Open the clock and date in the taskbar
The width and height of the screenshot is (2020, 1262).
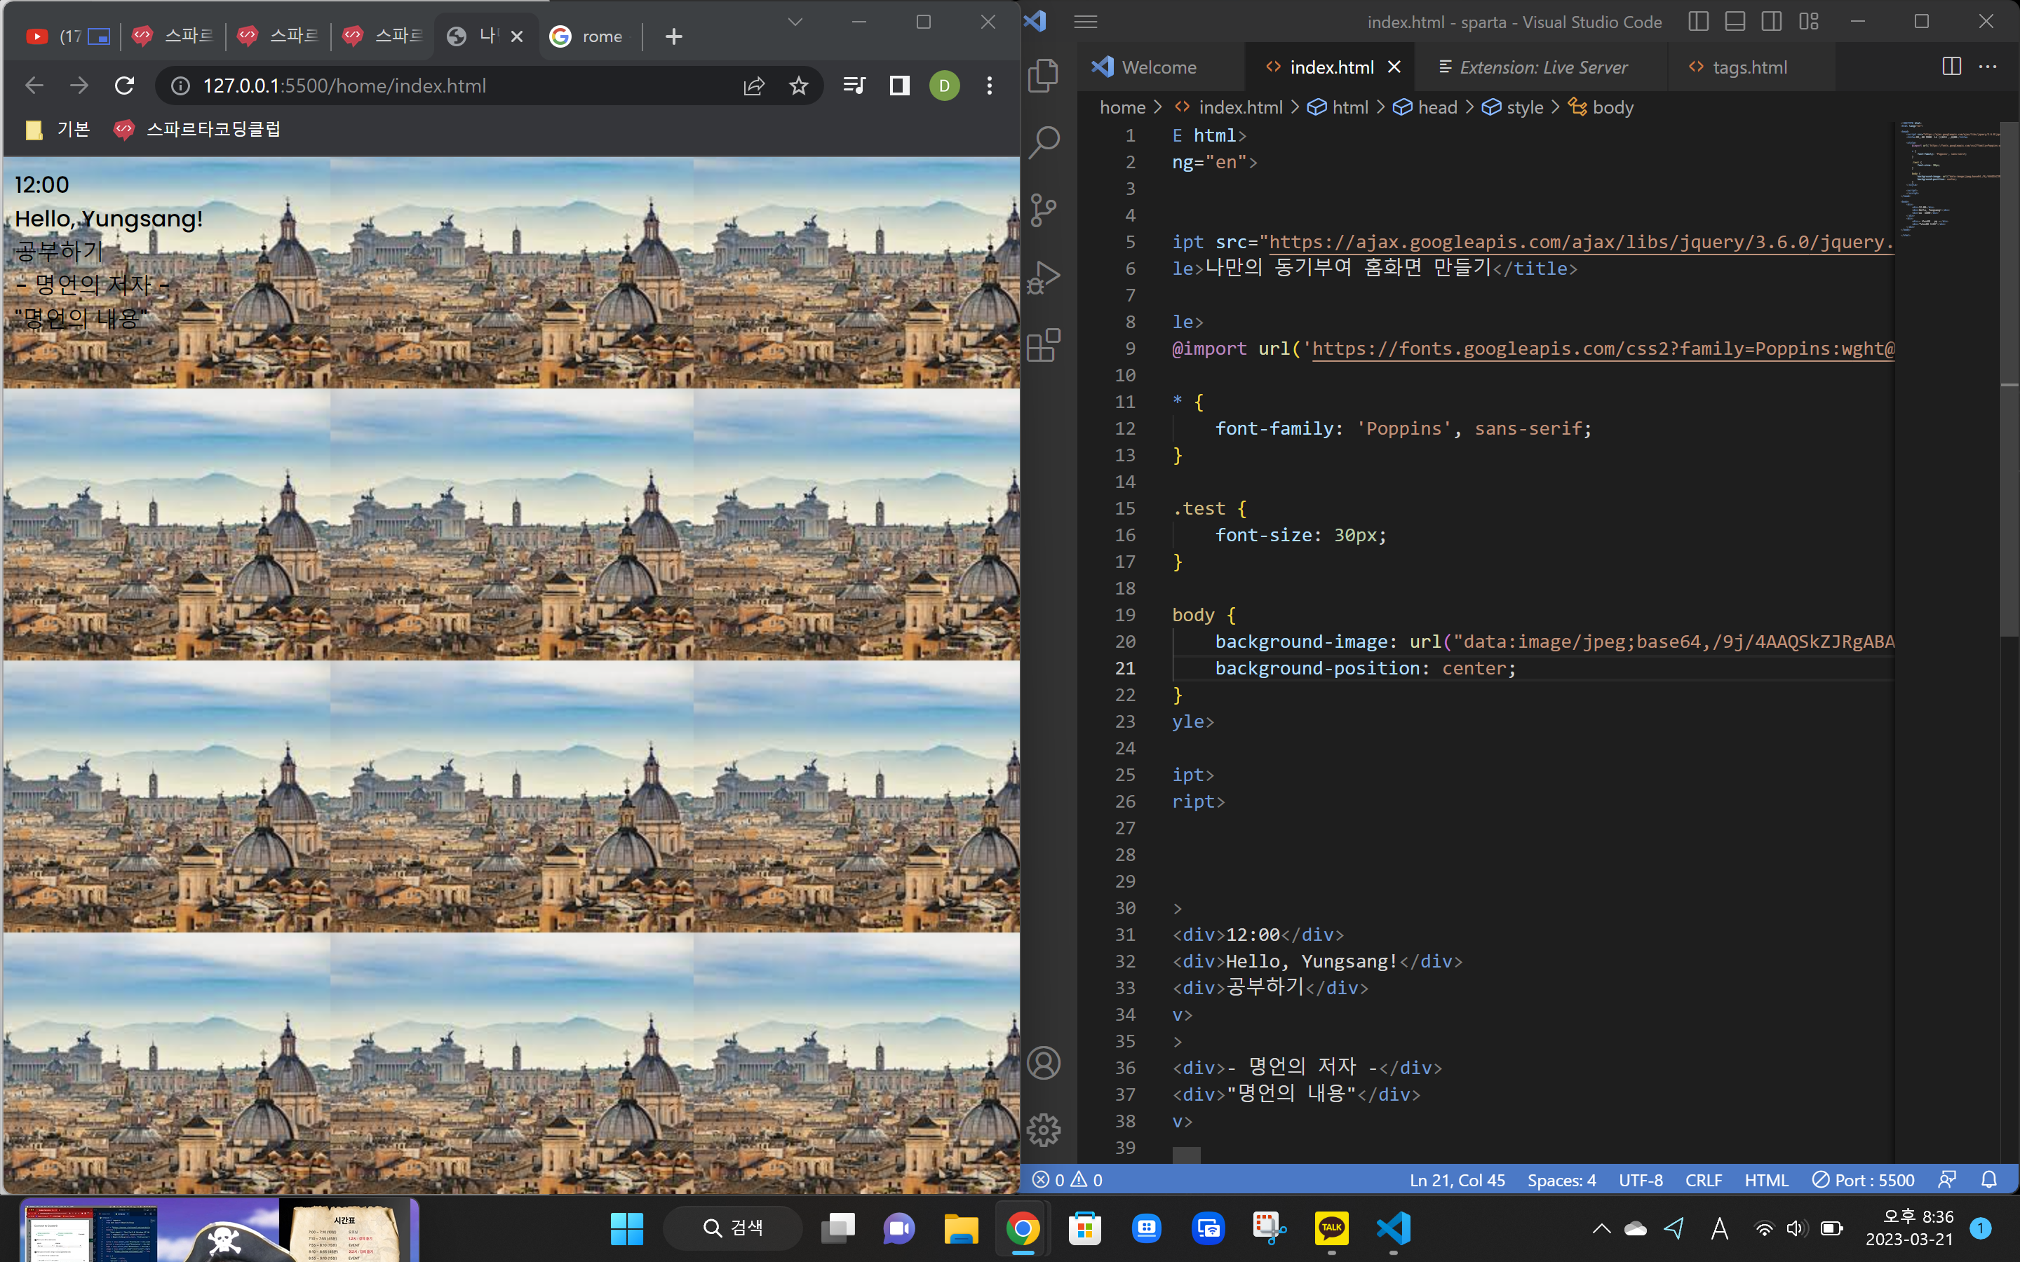1910,1228
